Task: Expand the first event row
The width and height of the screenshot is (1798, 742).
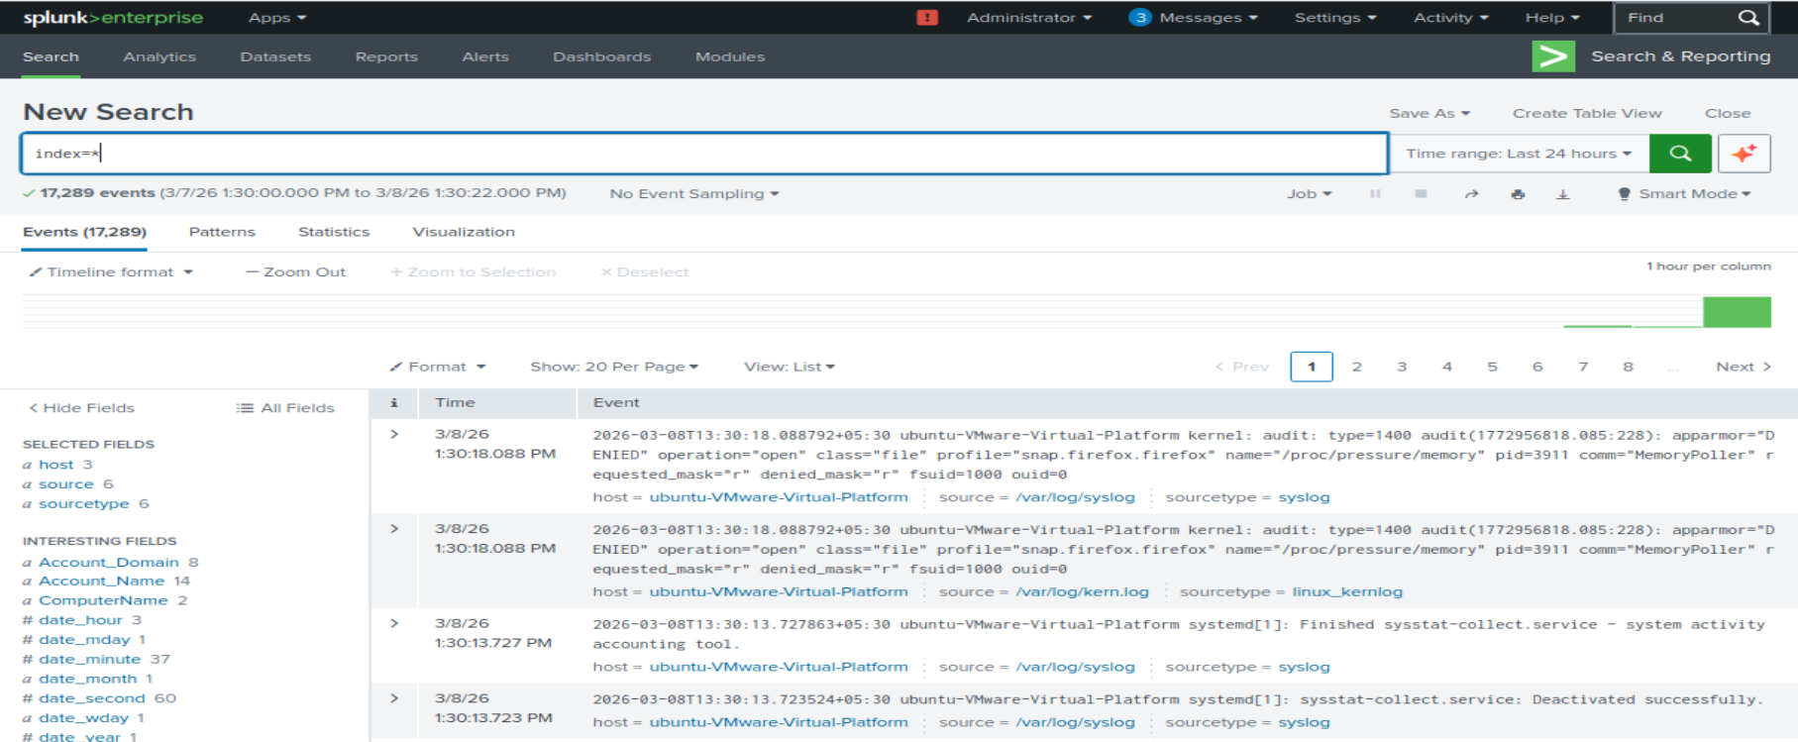Action: [x=394, y=434]
